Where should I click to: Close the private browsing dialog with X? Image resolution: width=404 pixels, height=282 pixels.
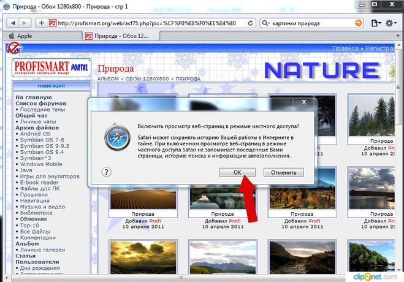click(x=304, y=102)
